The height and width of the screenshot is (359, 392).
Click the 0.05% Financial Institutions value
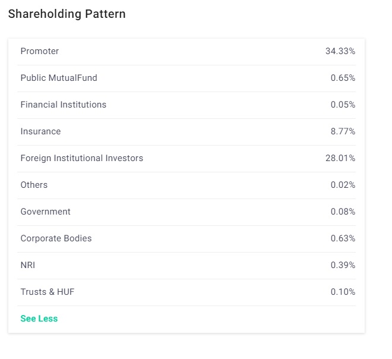343,105
